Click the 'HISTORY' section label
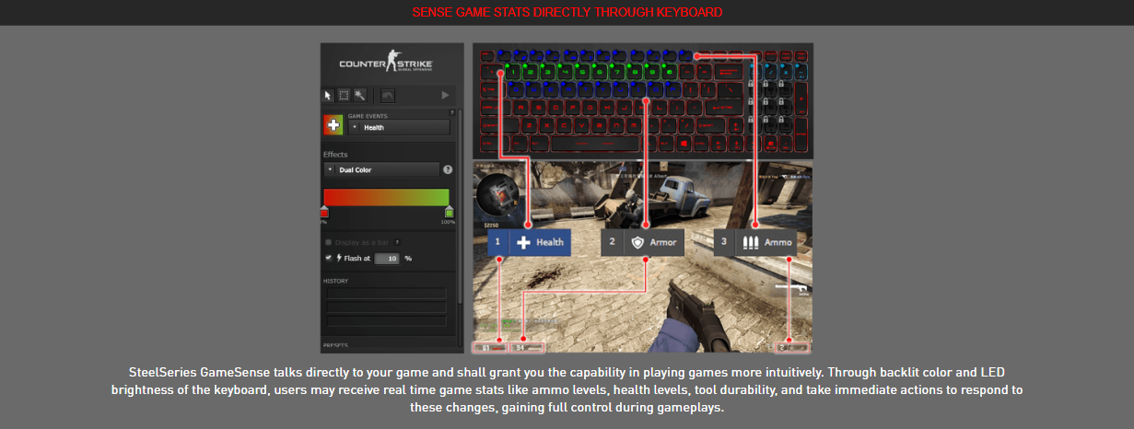The height and width of the screenshot is (429, 1134). pyautogui.click(x=336, y=280)
